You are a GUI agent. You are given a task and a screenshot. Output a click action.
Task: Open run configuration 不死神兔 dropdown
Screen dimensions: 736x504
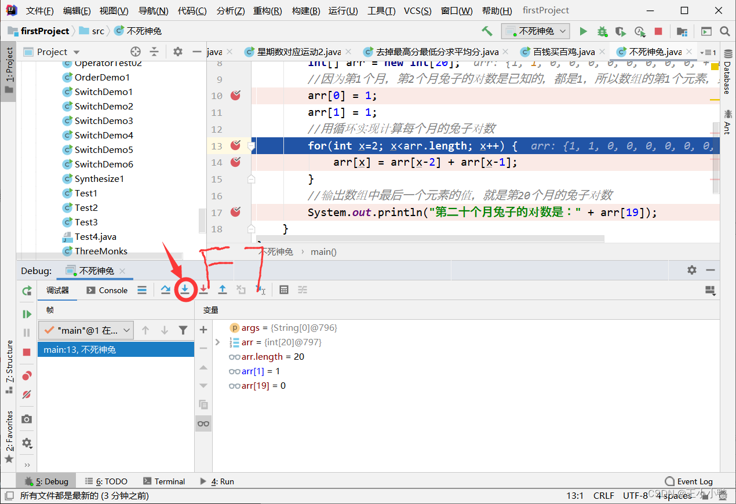(535, 31)
